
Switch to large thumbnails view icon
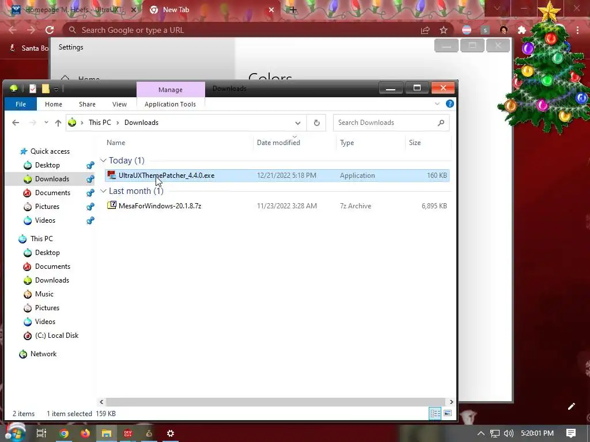(447, 413)
